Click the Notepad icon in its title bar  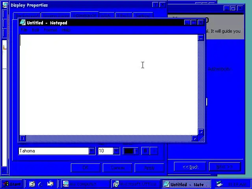23,22
